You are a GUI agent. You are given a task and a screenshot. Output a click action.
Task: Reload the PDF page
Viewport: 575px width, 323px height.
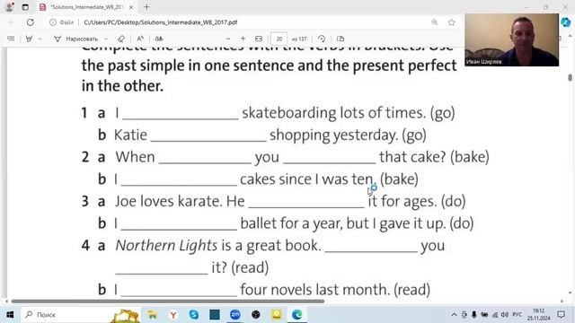(x=30, y=22)
